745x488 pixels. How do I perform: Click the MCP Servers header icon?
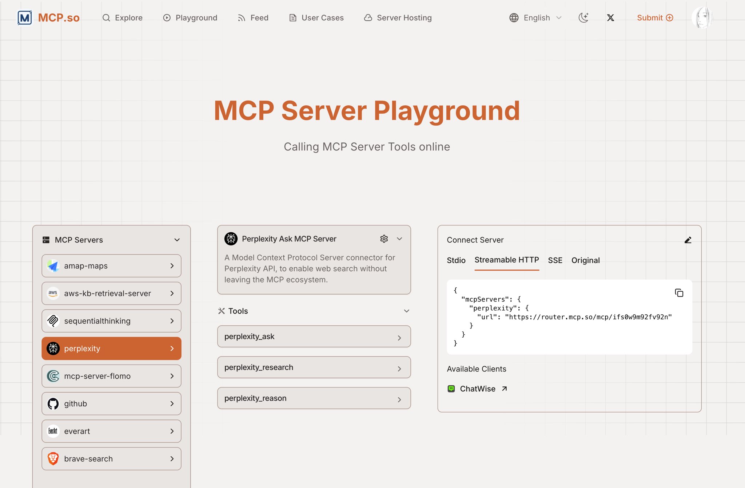tap(46, 240)
